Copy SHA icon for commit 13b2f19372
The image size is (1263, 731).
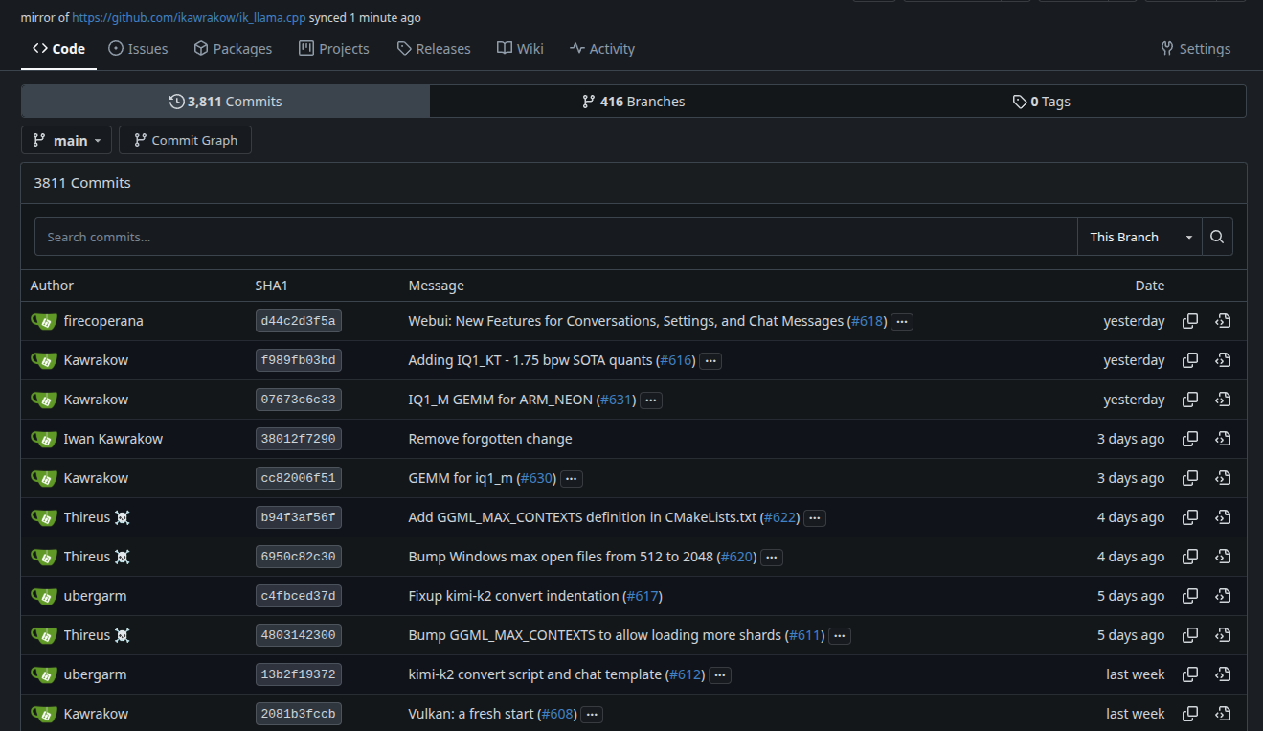1190,674
